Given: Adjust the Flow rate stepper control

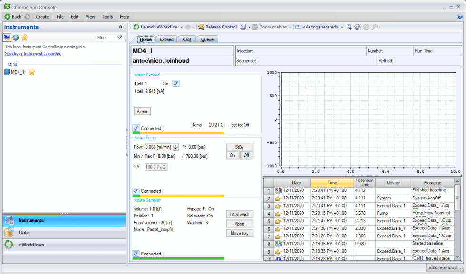Looking at the screenshot, I should [175, 147].
